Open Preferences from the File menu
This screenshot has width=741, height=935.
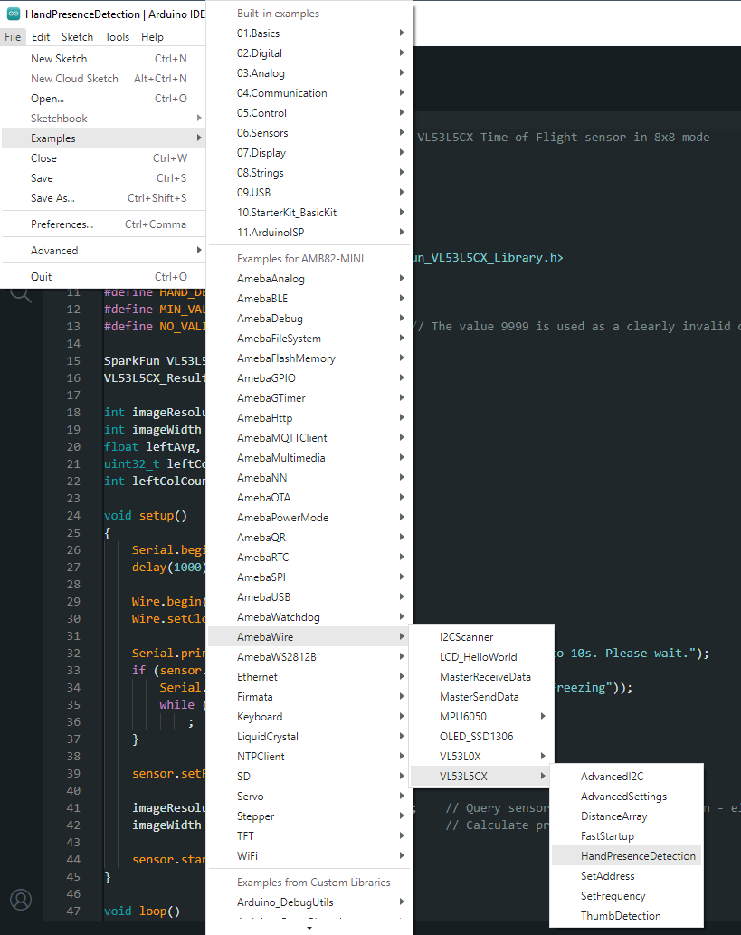tap(62, 224)
